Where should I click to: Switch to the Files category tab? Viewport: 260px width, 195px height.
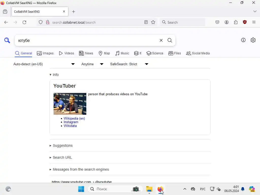[x=174, y=53]
